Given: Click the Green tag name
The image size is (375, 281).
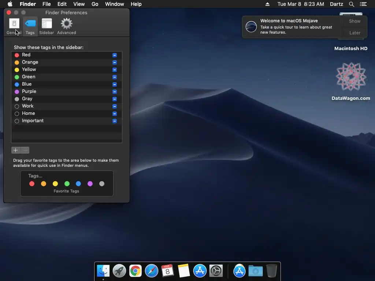Looking at the screenshot, I should point(29,77).
